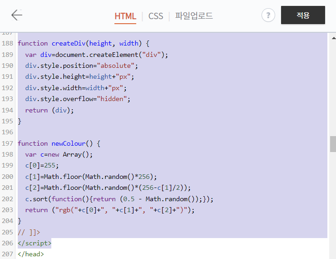Click the '// ]]>' comment line

click(x=29, y=232)
